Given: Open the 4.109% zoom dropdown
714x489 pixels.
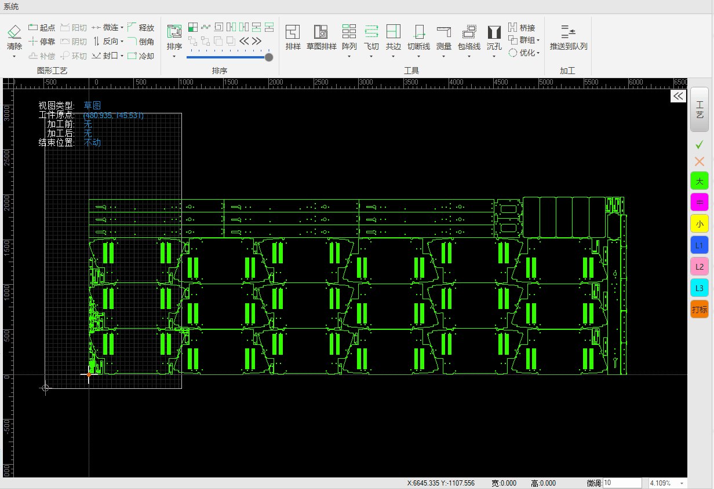Looking at the screenshot, I should pos(682,483).
